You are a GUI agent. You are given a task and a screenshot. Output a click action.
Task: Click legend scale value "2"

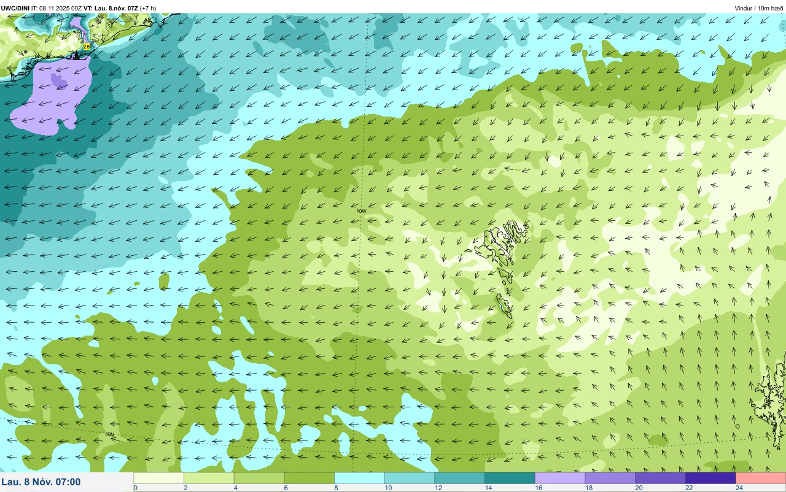(185, 488)
